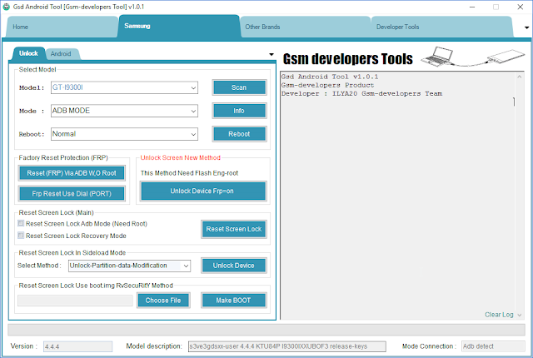Click Frp Reset Use Dial (PORT) button
Viewport: 533px width, 358px height.
(72, 194)
